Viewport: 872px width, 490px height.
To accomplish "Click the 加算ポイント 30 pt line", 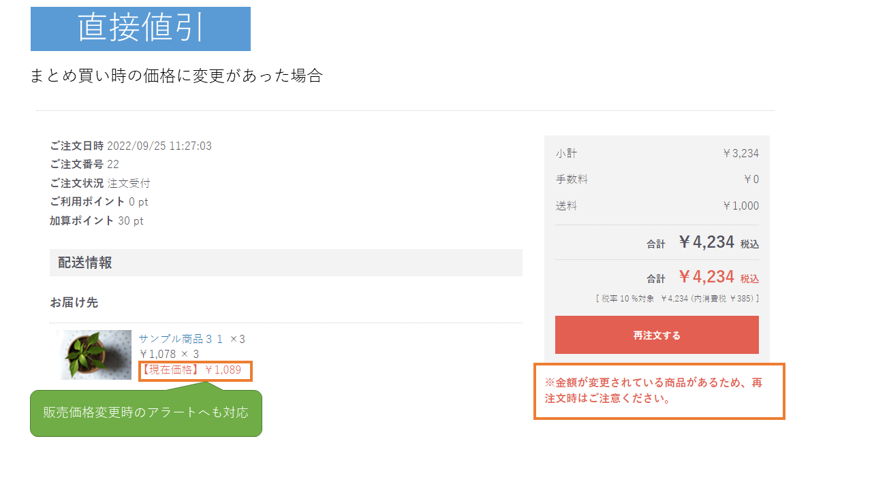I will (96, 220).
